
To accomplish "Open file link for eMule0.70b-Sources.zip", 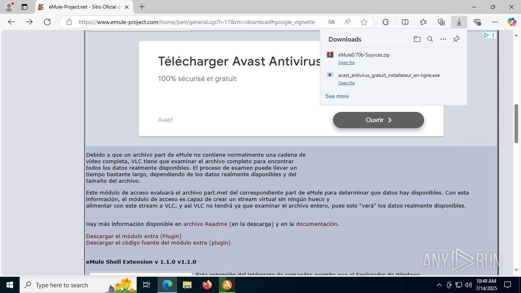I will [346, 63].
